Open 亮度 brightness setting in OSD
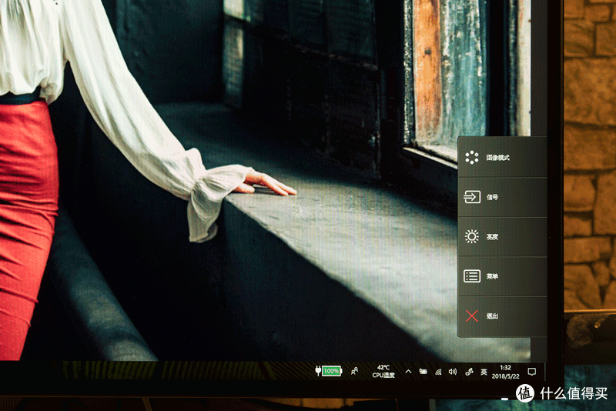The width and height of the screenshot is (616, 411). pos(502,237)
